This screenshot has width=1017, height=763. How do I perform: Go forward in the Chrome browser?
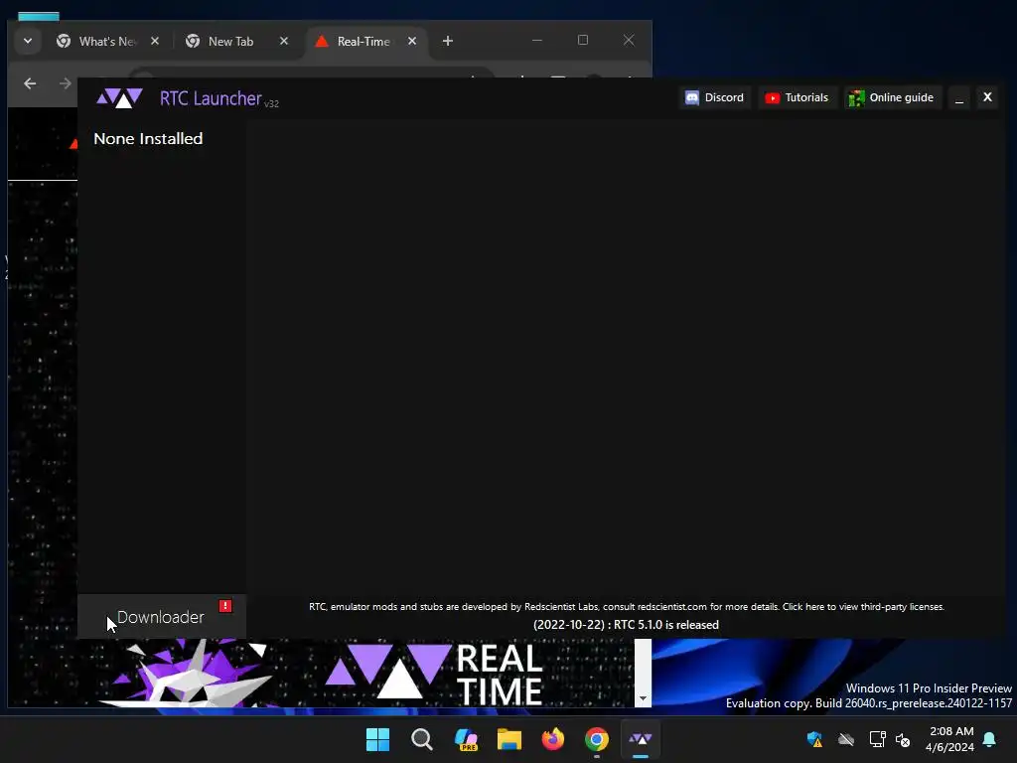click(65, 83)
